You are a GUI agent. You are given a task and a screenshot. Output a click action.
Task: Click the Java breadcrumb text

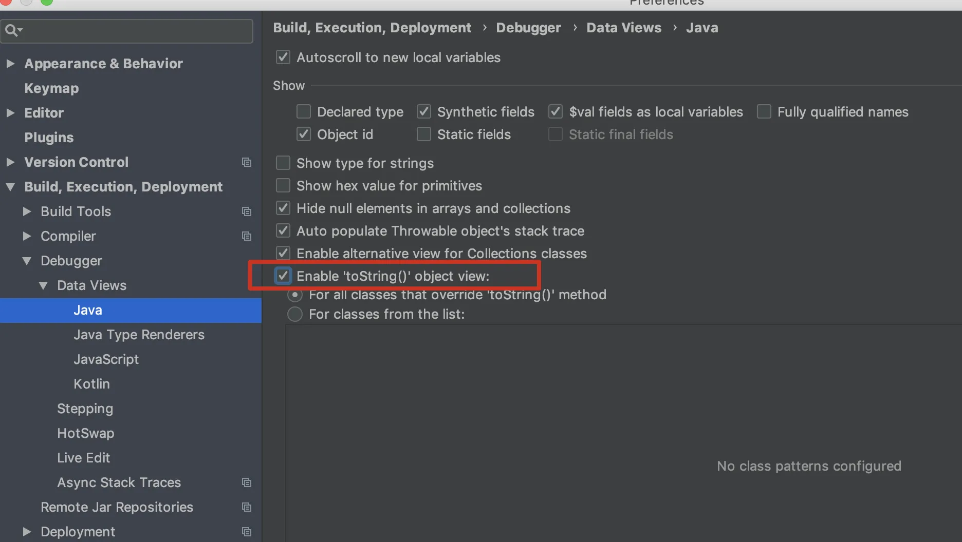click(702, 28)
